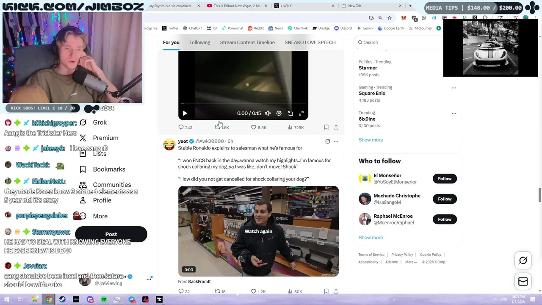Image resolution: width=542 pixels, height=305 pixels.
Task: Open Bookmarks in the sidebar
Action: 102,169
